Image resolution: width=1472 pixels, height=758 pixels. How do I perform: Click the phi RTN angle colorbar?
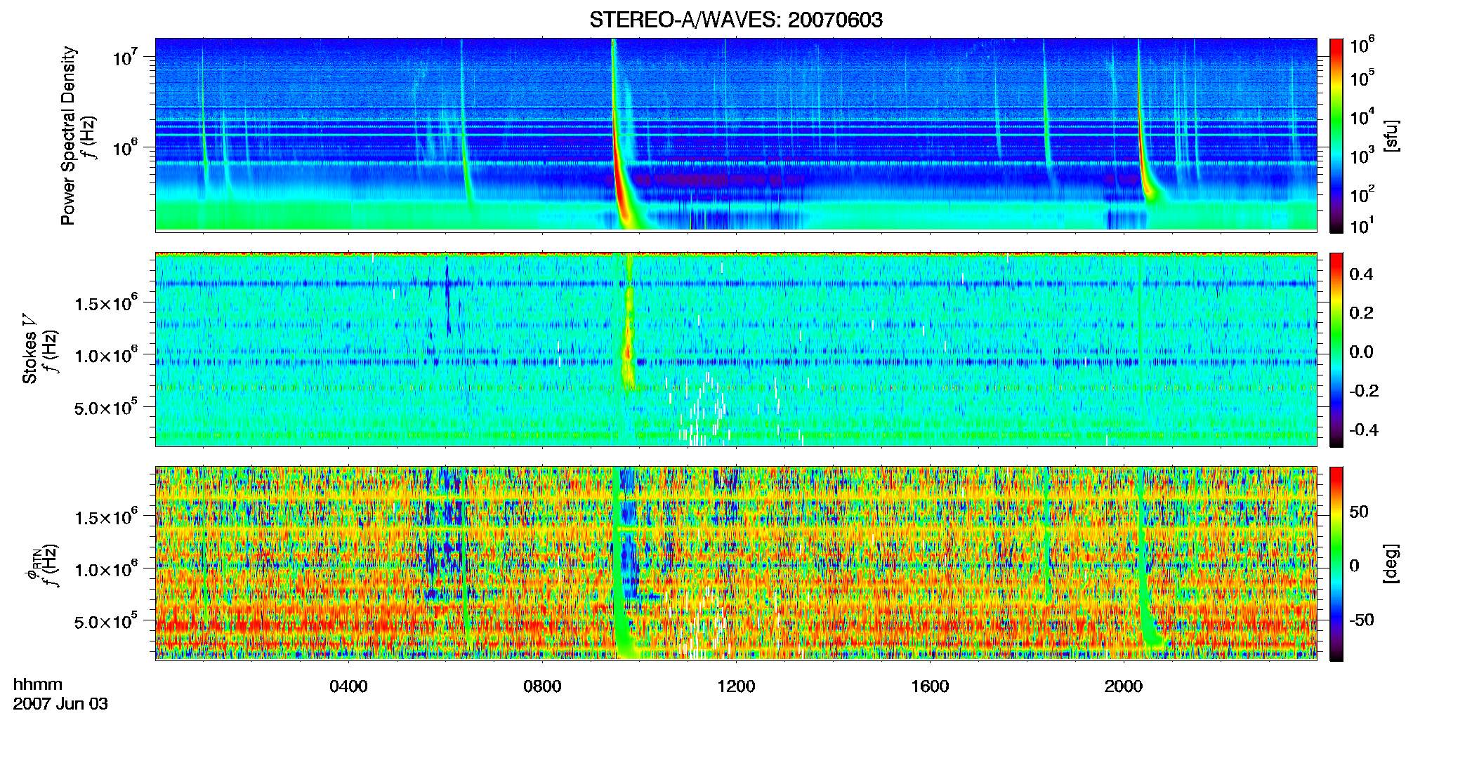pos(1336,564)
